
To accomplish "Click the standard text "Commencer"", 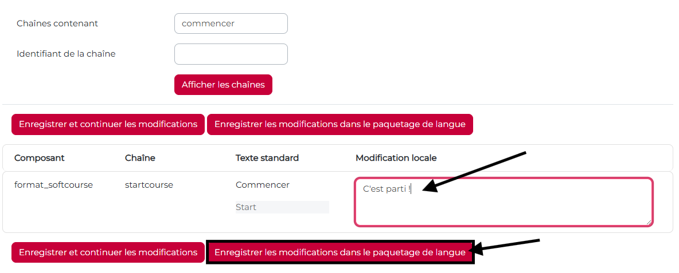I will point(263,185).
